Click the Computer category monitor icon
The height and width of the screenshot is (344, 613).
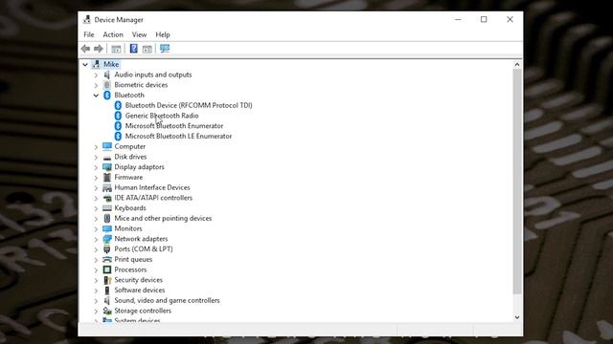pyautogui.click(x=107, y=146)
